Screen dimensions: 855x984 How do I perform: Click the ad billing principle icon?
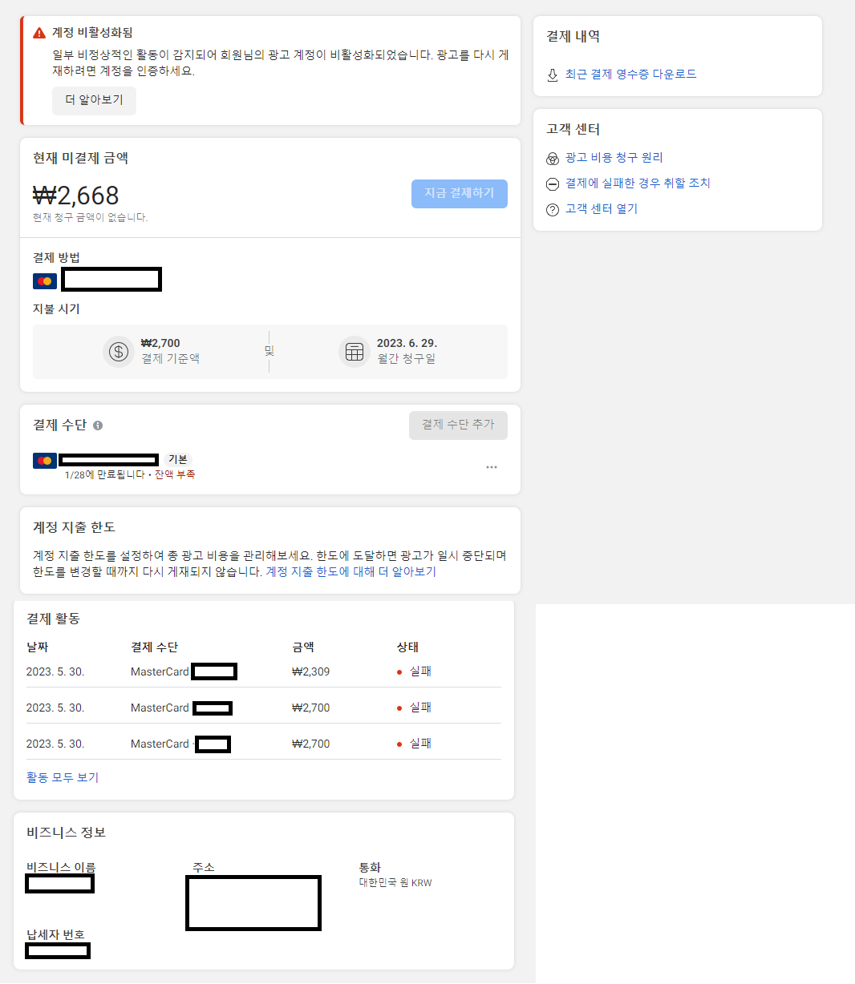[x=552, y=159]
